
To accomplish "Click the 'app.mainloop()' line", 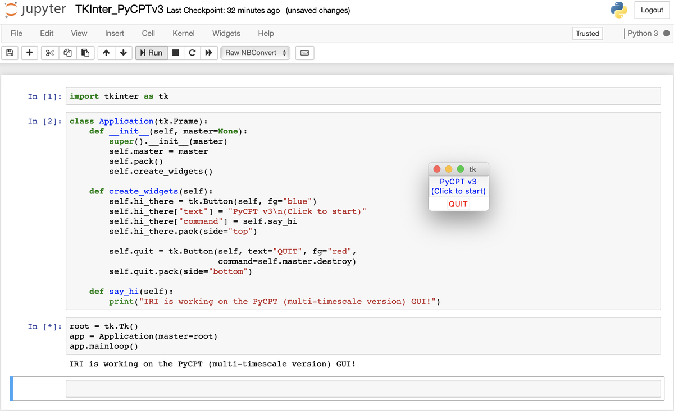I will point(104,346).
